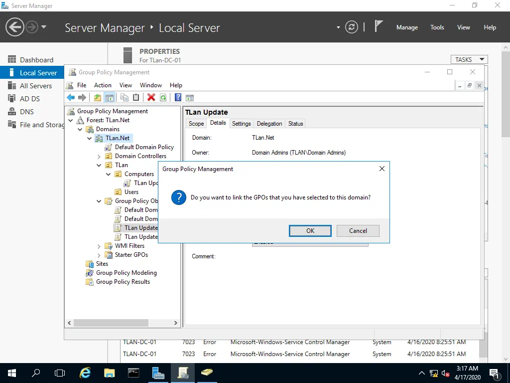Viewport: 510px width, 383px height.
Task: Expand the WMI Filters node
Action: click(99, 246)
